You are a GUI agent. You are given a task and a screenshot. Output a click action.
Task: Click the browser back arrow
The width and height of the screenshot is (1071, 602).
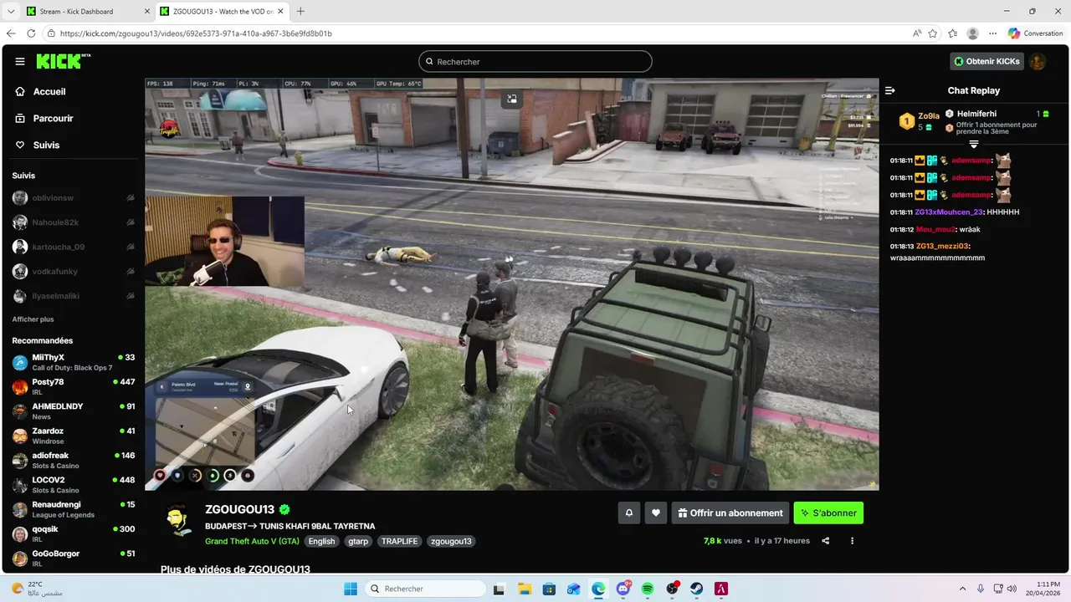click(x=11, y=33)
